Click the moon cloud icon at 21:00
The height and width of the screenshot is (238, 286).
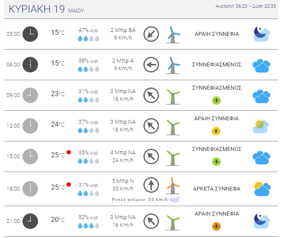[261, 221]
